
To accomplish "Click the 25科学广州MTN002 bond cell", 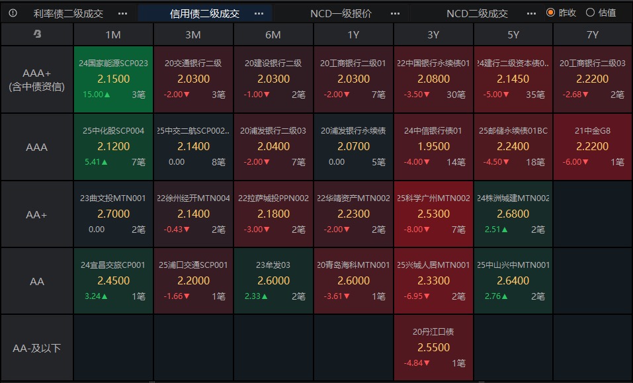I will [x=433, y=214].
